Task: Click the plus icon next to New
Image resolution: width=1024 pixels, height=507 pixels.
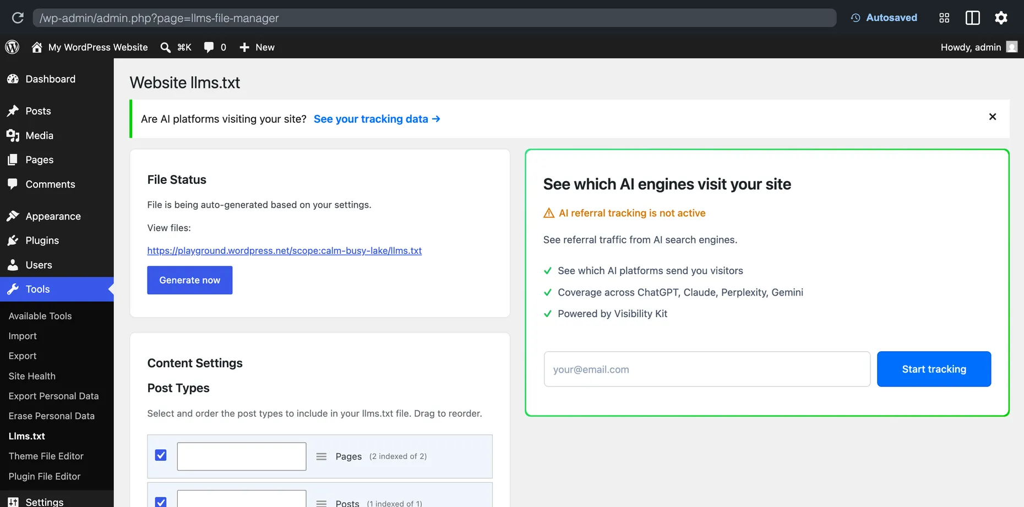Action: click(244, 47)
